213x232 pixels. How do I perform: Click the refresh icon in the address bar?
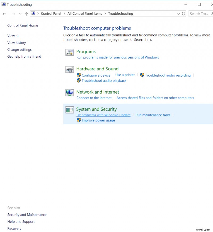[183, 14]
